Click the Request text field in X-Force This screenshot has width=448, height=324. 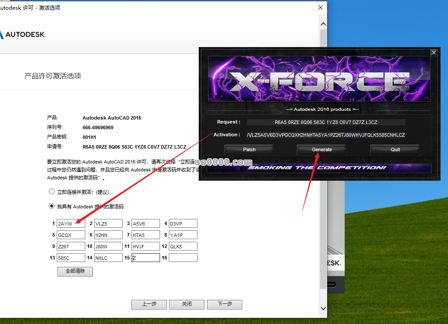pos(325,122)
